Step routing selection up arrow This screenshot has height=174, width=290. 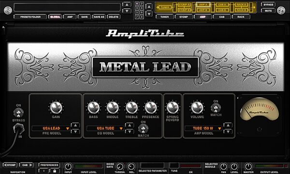(149, 7)
